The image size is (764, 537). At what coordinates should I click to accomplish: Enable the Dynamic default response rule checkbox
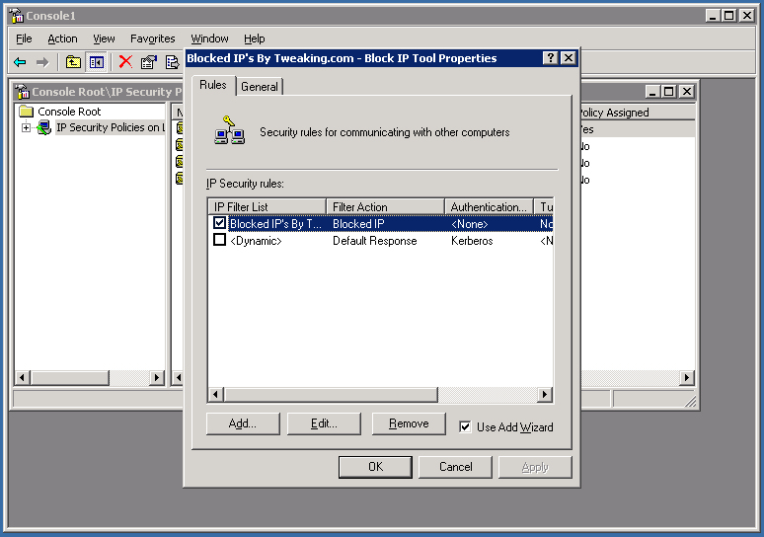tap(219, 241)
